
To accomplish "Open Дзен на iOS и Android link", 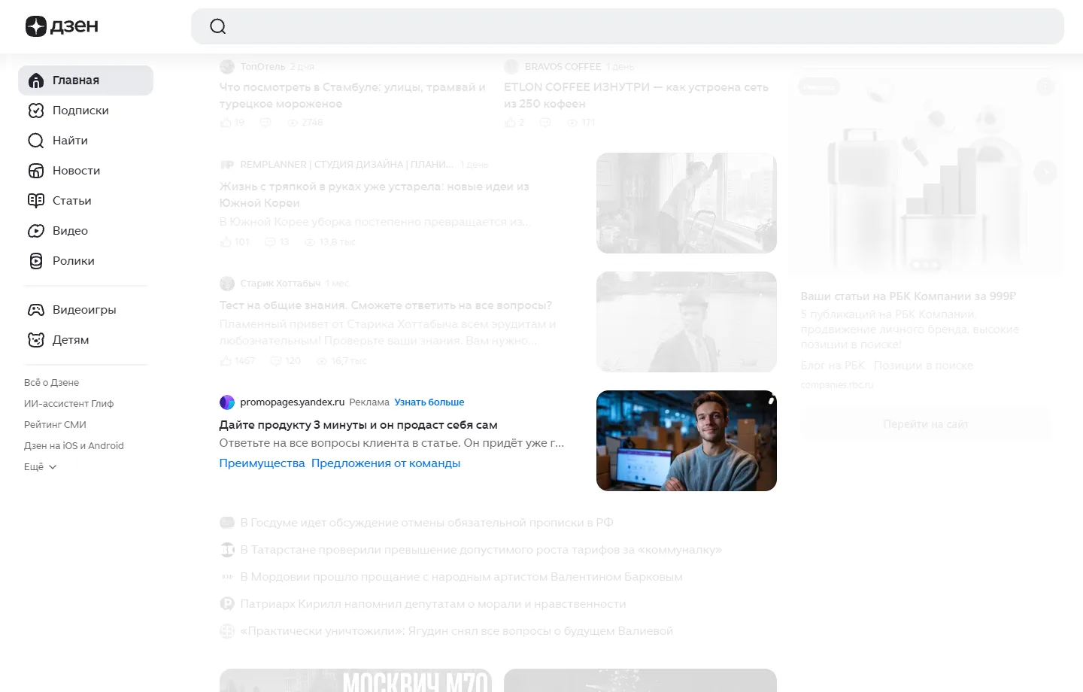I will point(74,446).
